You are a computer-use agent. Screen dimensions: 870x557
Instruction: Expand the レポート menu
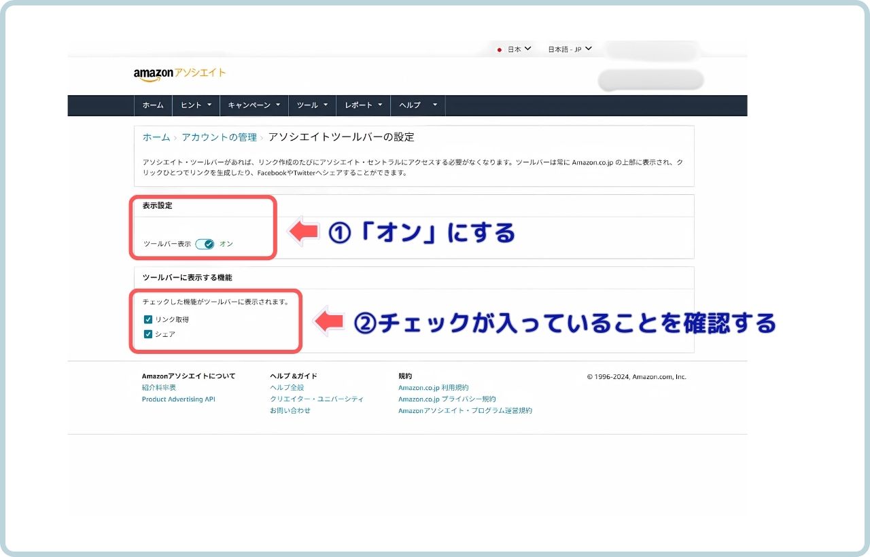point(364,105)
